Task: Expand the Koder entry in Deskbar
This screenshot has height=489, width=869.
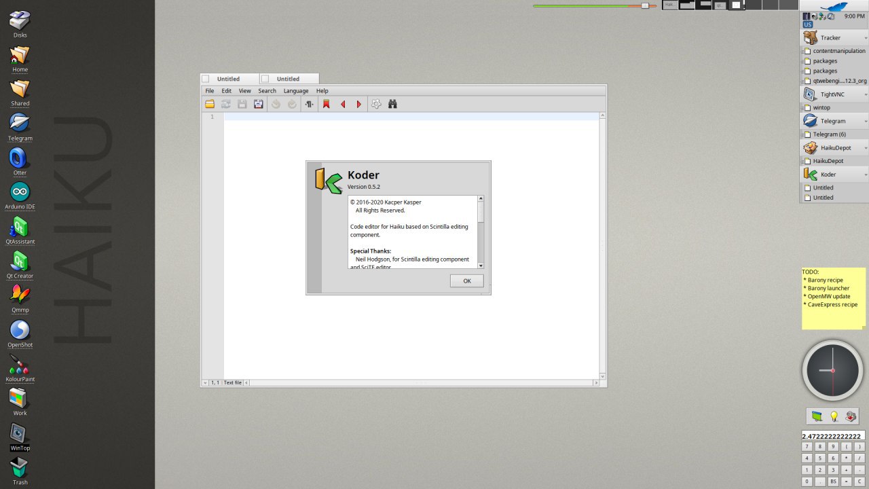Action: pyautogui.click(x=865, y=175)
